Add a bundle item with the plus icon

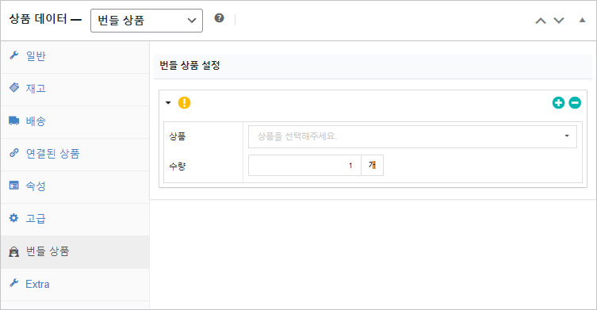(x=558, y=103)
